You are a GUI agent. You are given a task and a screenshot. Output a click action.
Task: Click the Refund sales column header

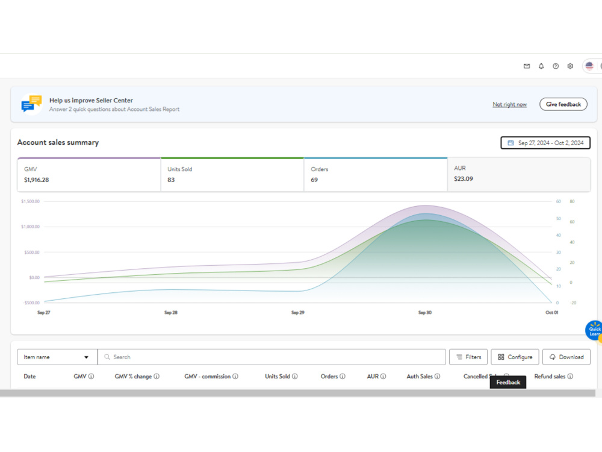click(x=550, y=376)
